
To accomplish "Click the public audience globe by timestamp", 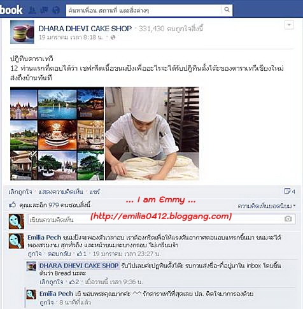I will click(113, 38).
